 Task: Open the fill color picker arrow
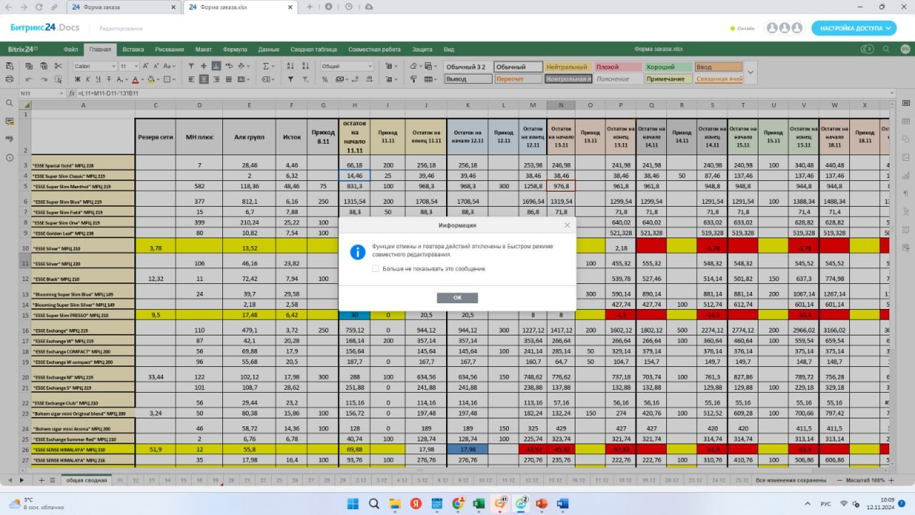pos(158,79)
